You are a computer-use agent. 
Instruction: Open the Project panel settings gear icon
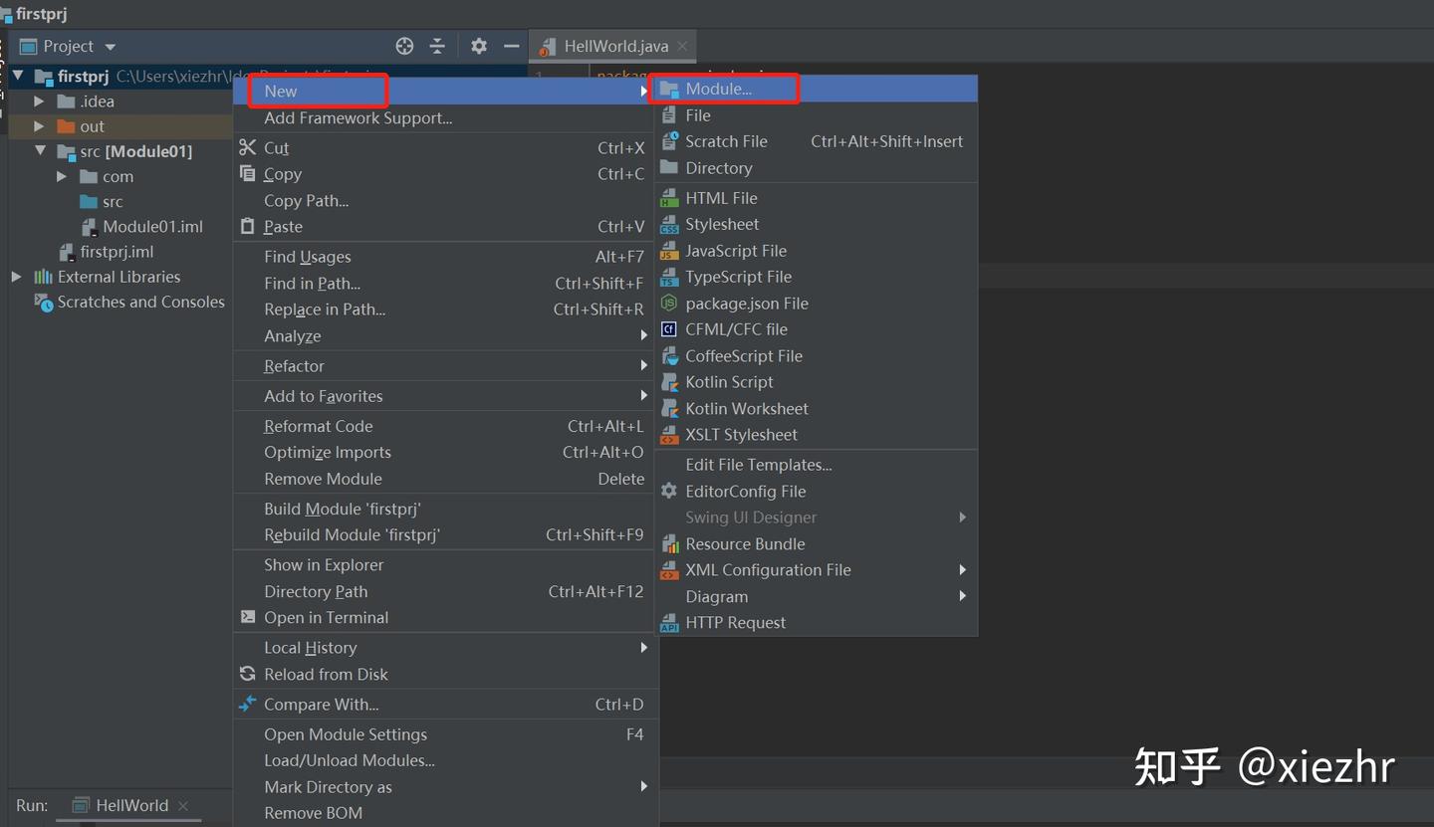[478, 46]
